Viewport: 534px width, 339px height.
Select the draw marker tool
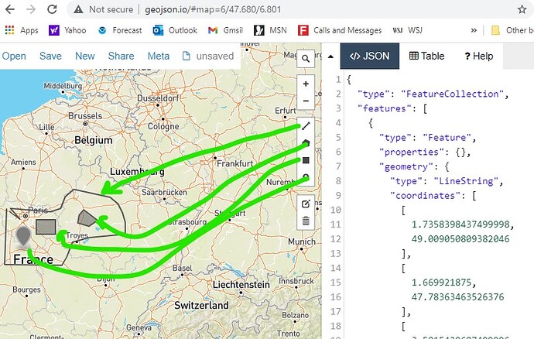[x=306, y=177]
